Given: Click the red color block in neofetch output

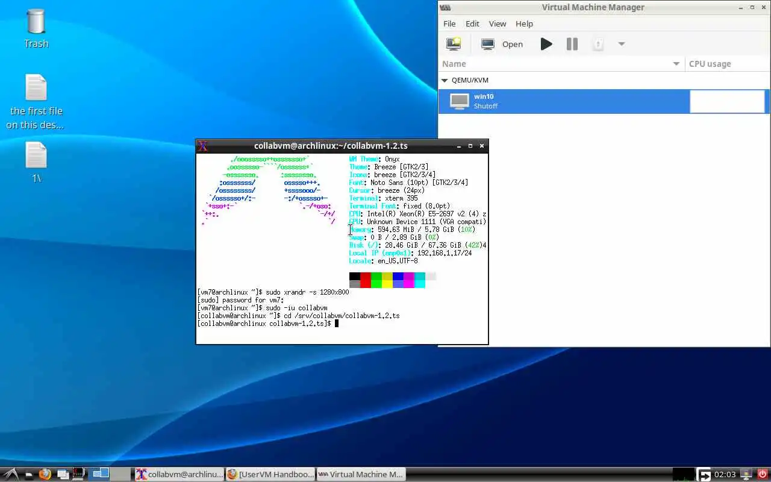Looking at the screenshot, I should (366, 280).
